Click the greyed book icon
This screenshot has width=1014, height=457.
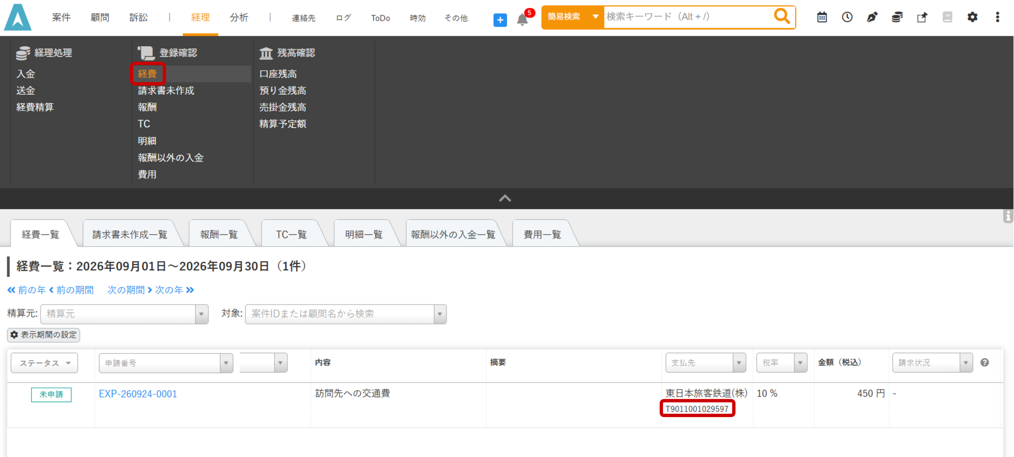(x=947, y=17)
